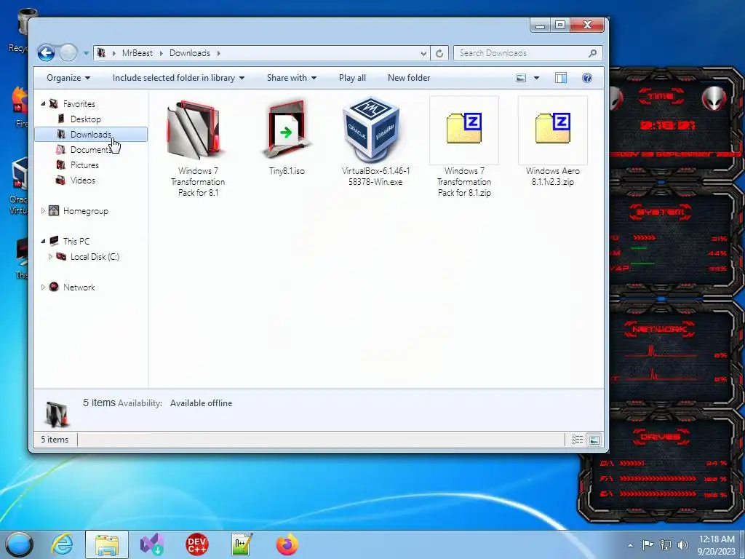Open the Action Center flag icon

pos(648,545)
